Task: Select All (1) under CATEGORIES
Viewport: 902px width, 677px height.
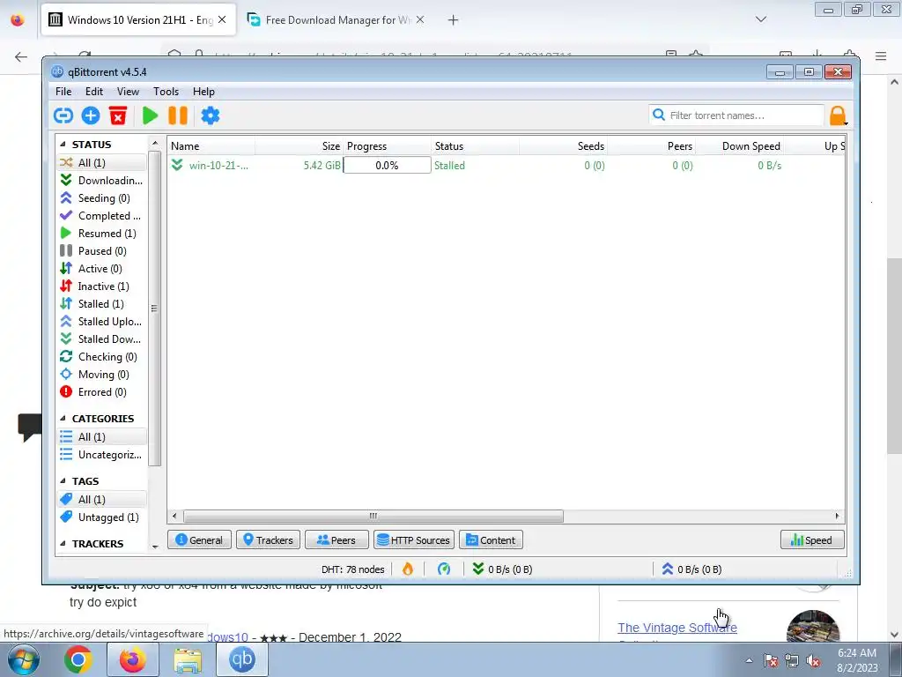Action: pyautogui.click(x=102, y=437)
